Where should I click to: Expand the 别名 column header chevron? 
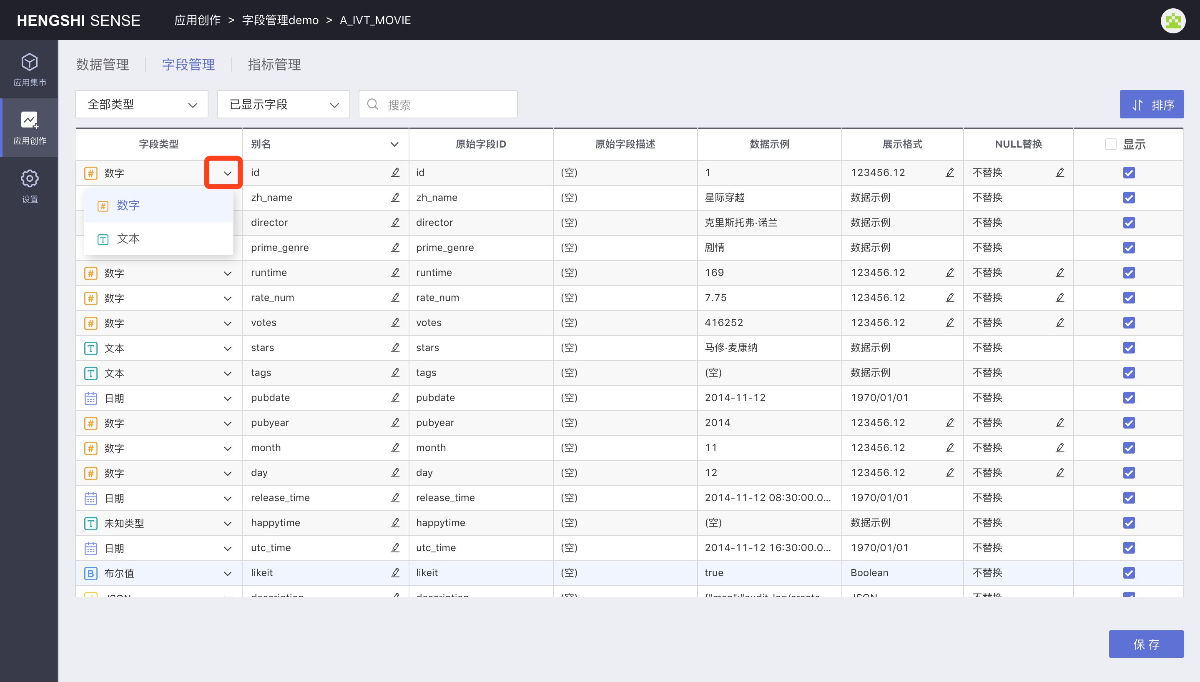tap(394, 144)
